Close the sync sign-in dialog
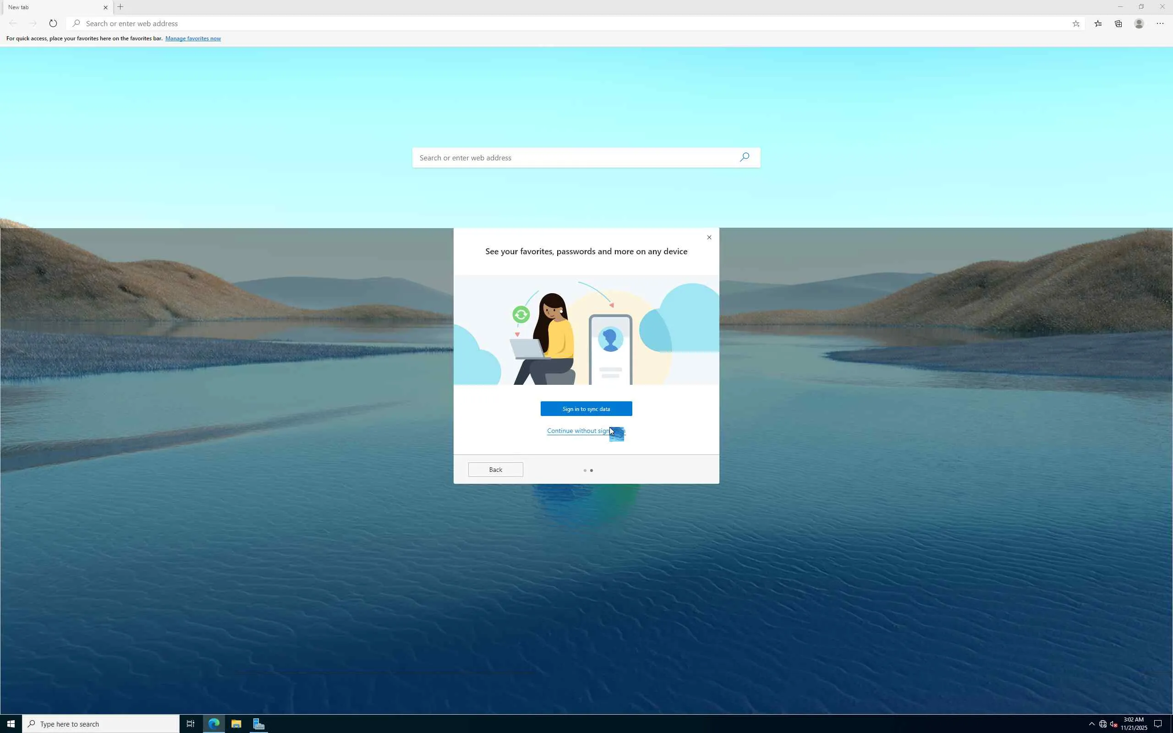The image size is (1173, 733). coord(709,237)
